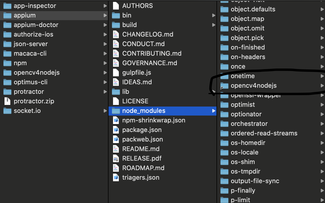This screenshot has height=203, width=325.
Task: Click the p-finally folder icon
Action: coord(224,191)
